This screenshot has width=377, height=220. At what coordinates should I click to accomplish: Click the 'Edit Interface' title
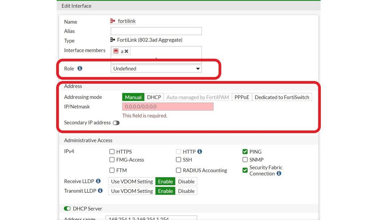pyautogui.click(x=77, y=6)
